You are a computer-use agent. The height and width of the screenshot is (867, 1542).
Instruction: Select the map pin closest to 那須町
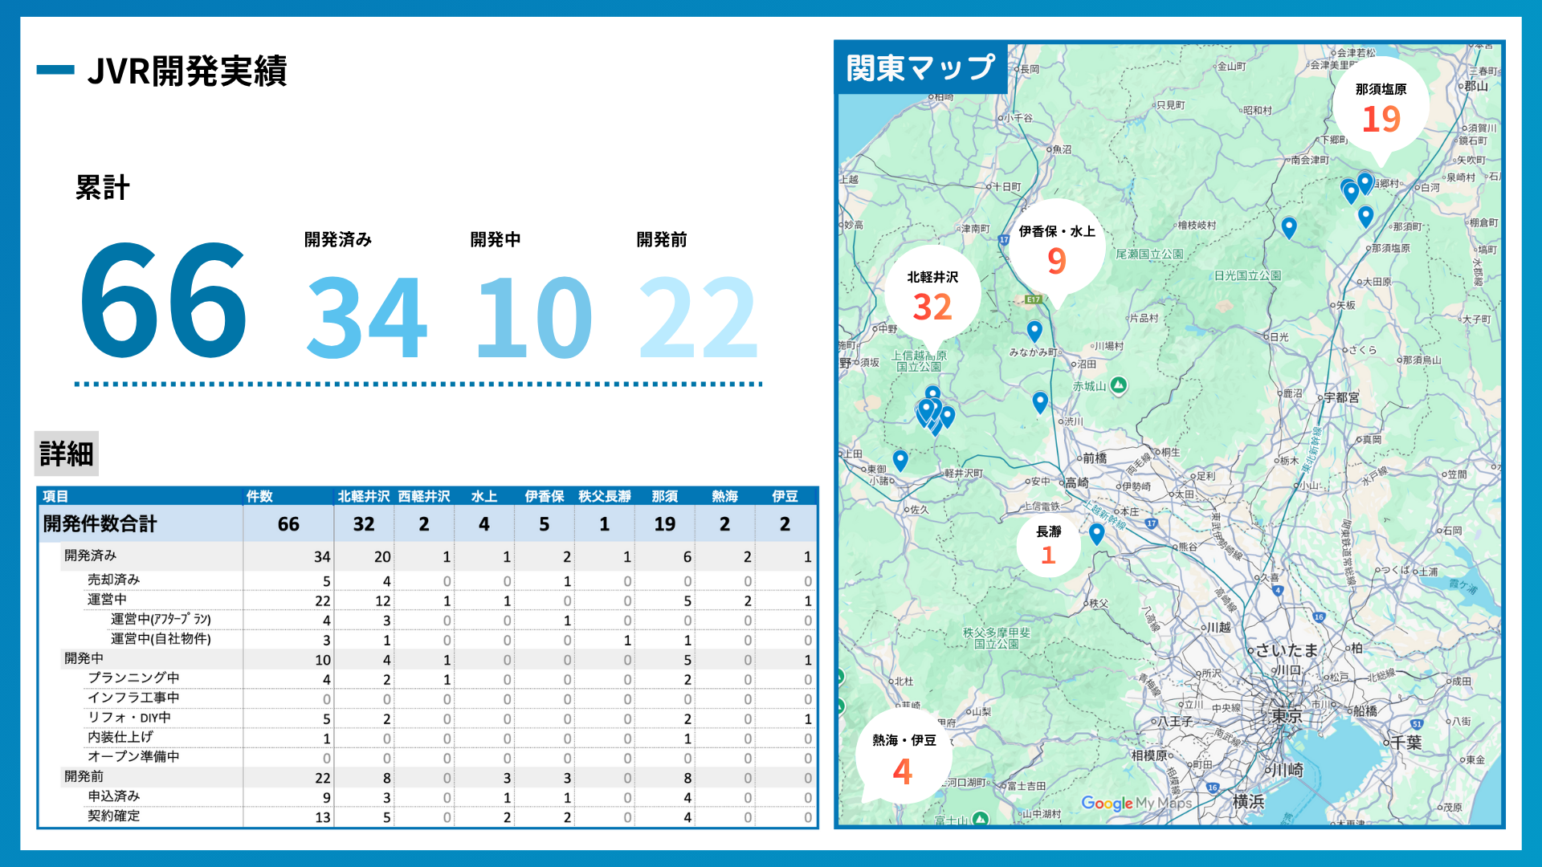(x=1365, y=215)
